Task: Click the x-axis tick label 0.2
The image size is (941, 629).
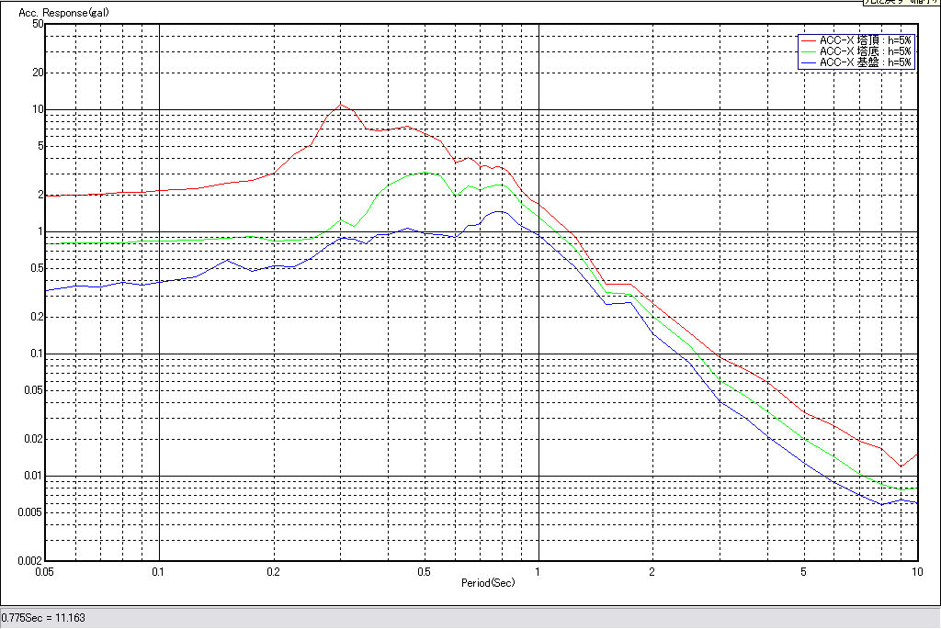Action: point(273,572)
